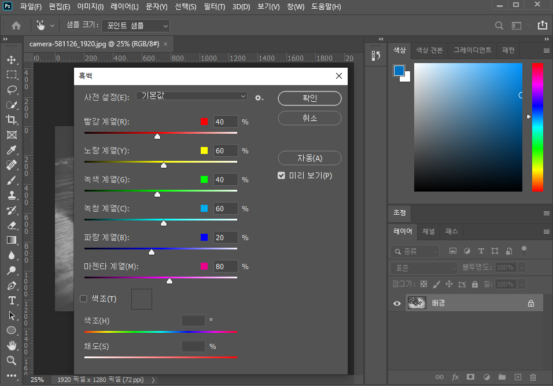Viewport: 553px width, 386px height.
Task: Select the Rectangular Marquee tool
Action: click(12, 75)
